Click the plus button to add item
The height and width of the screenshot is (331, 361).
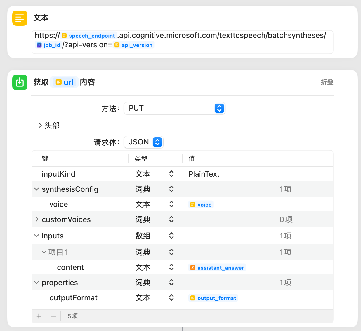coord(39,316)
